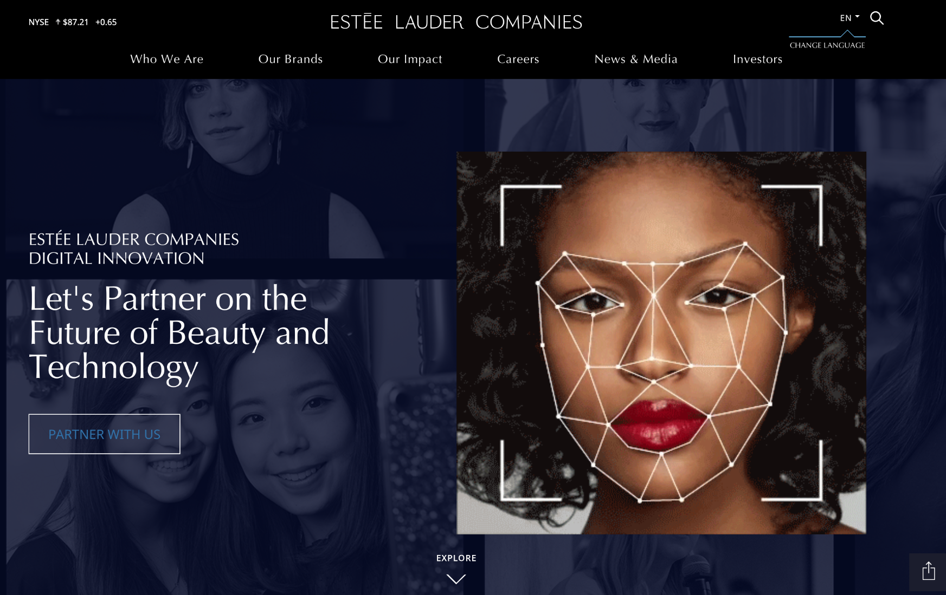
Task: Open the Our Impact menu
Action: (410, 59)
